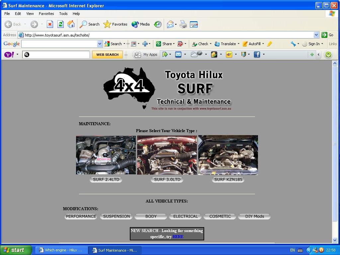The height and width of the screenshot is (255, 340).
Task: Open the Tools menu
Action: 63,14
